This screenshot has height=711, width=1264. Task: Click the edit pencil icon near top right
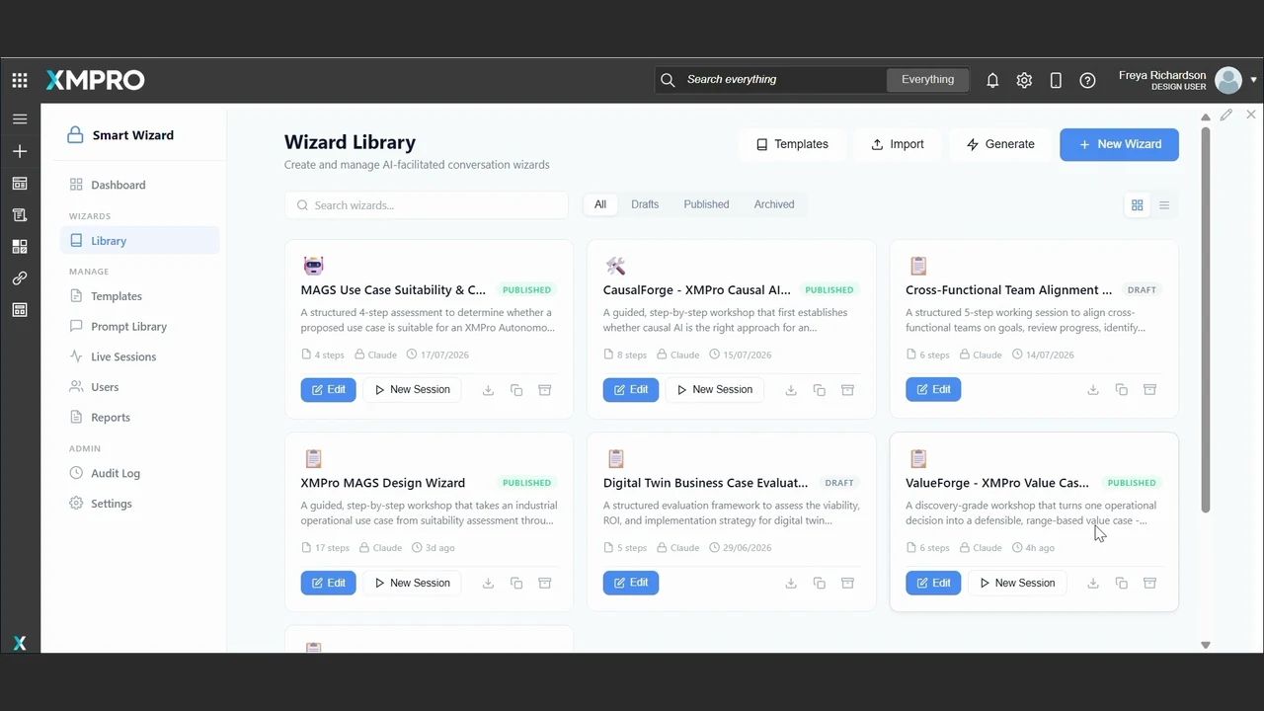pyautogui.click(x=1226, y=115)
